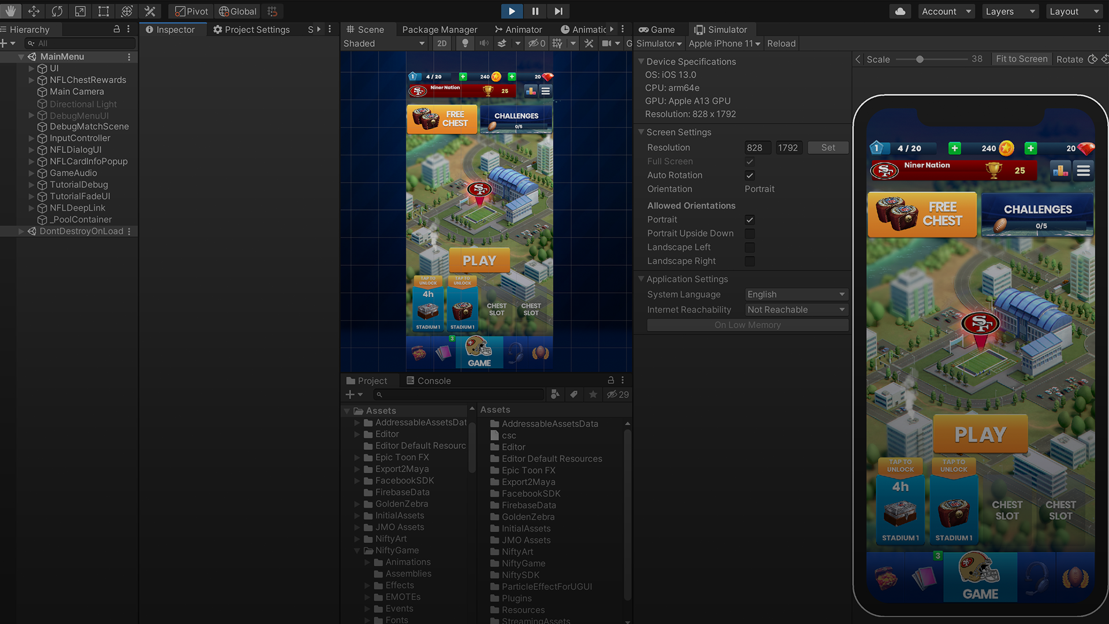Select the Rotate tool
The height and width of the screenshot is (624, 1109).
tap(57, 11)
